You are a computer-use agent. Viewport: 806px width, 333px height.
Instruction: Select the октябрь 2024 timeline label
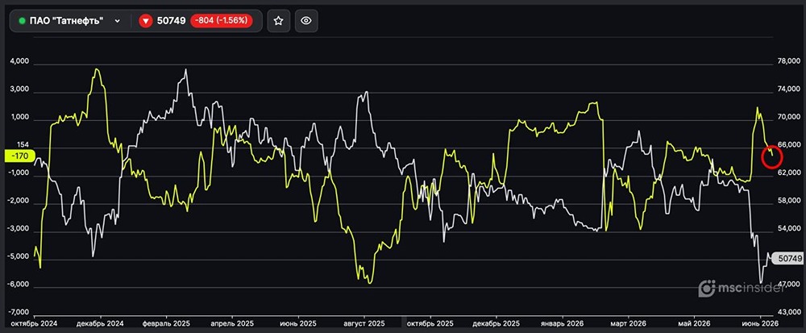click(33, 324)
